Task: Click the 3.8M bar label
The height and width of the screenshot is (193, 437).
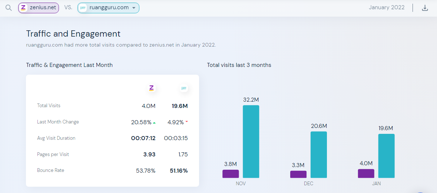Action: coord(231,164)
